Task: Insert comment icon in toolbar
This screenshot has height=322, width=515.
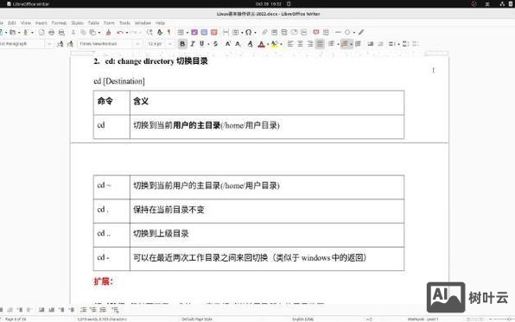Action: 316,32
